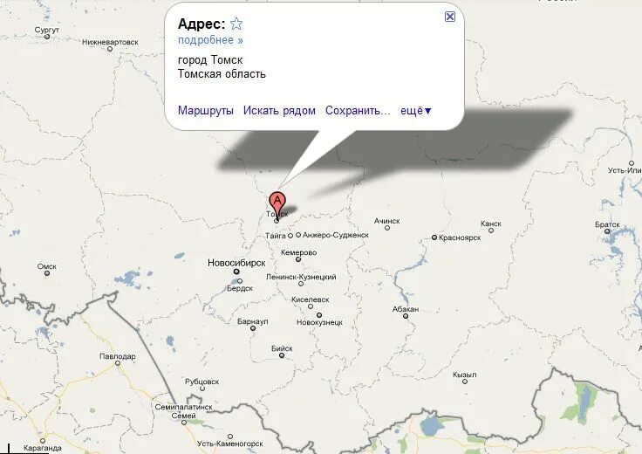Open Маршруты directions link
642x454 pixels.
point(206,111)
